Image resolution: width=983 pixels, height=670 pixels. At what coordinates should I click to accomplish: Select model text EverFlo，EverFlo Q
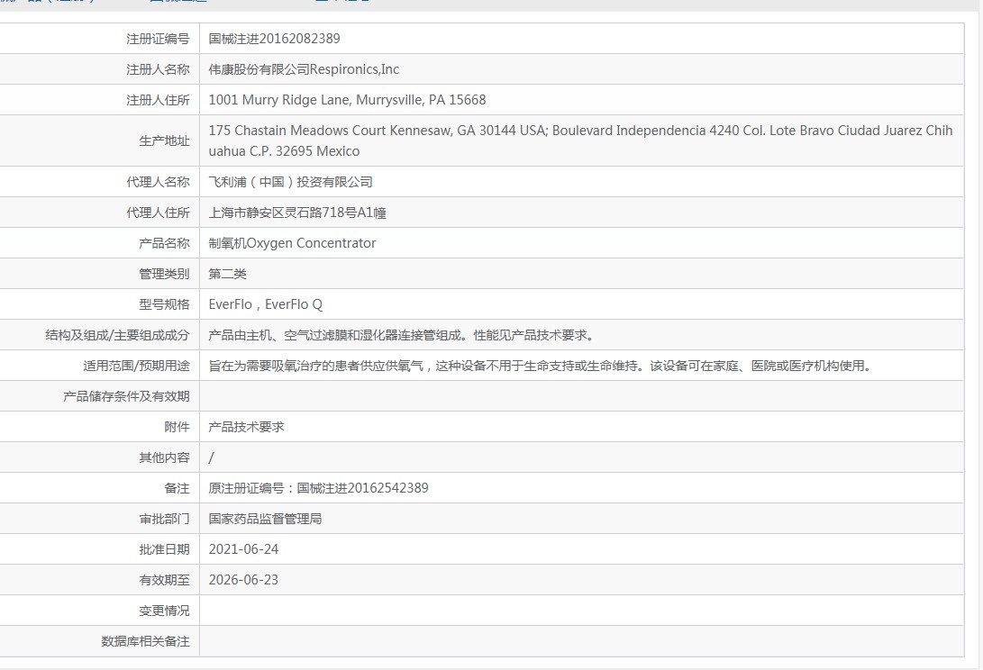[x=265, y=304]
